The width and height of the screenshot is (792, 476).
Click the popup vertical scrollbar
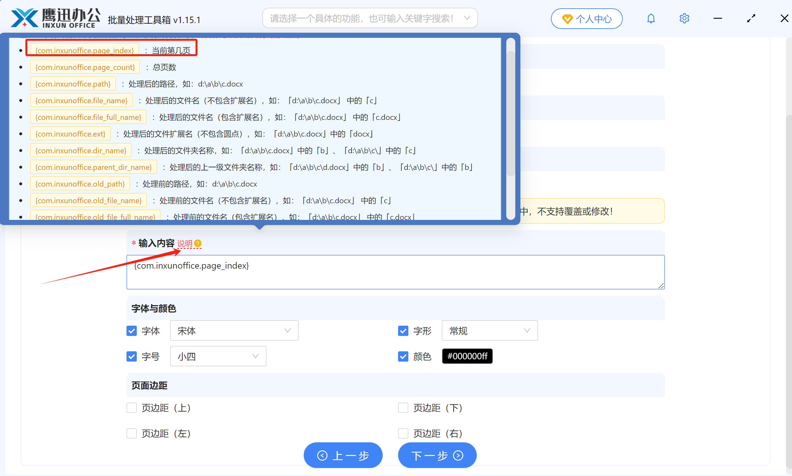click(510, 114)
